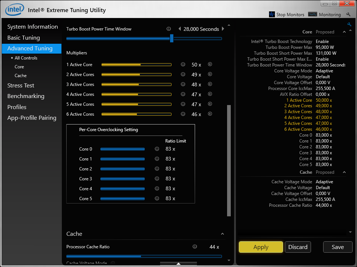Click the Turbo Boost Power Time Window slider
Image resolution: width=357 pixels, height=267 pixels.
(x=144, y=39)
